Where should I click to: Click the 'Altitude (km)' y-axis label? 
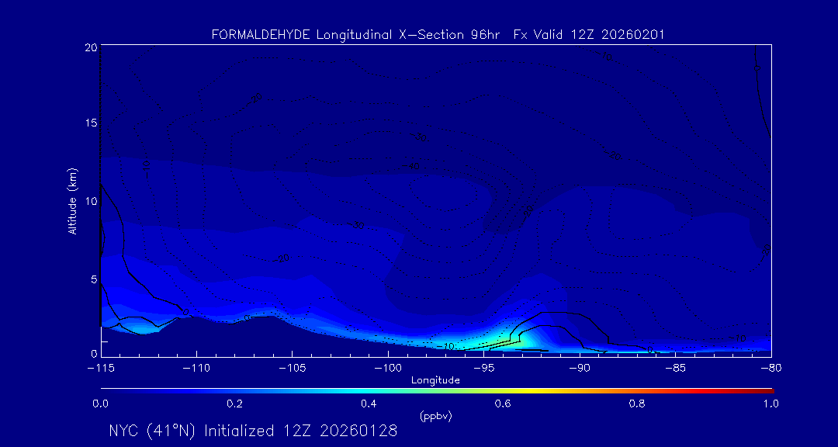(72, 201)
